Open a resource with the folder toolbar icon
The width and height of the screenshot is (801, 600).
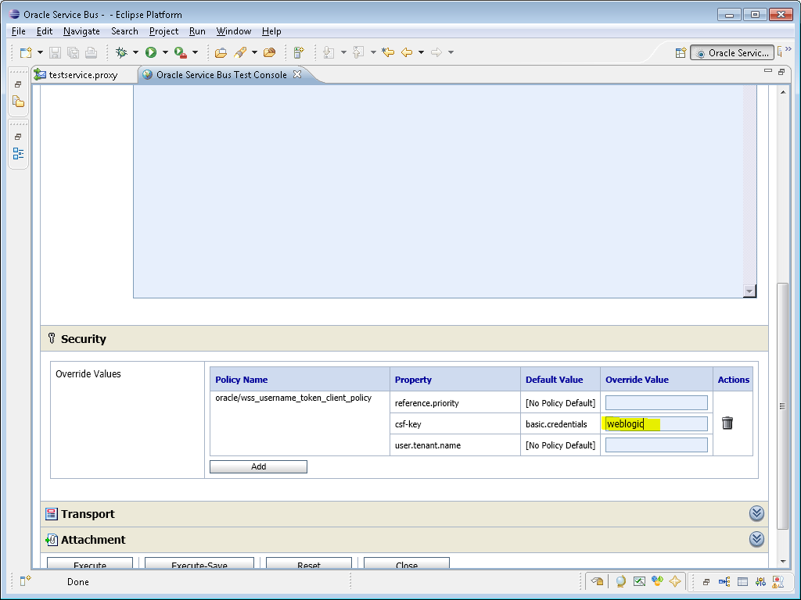point(223,52)
